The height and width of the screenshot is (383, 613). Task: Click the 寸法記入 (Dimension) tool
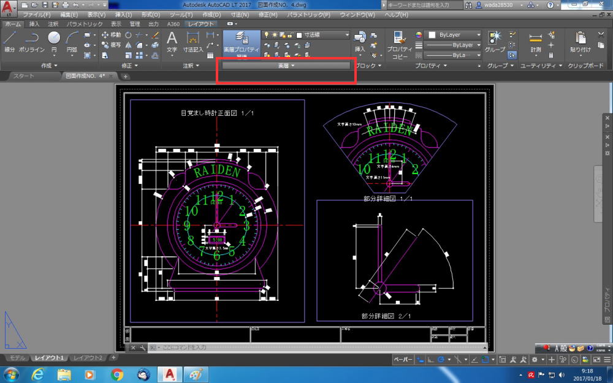pyautogui.click(x=193, y=42)
